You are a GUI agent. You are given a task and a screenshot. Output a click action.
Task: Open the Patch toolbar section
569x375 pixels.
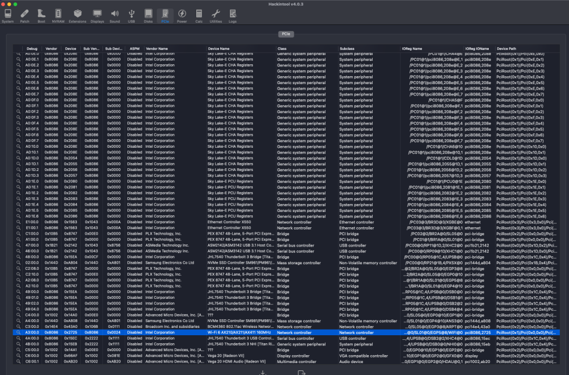(24, 16)
